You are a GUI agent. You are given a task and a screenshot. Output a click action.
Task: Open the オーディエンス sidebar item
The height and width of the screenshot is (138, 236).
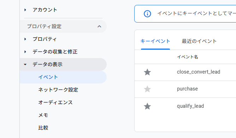55,102
